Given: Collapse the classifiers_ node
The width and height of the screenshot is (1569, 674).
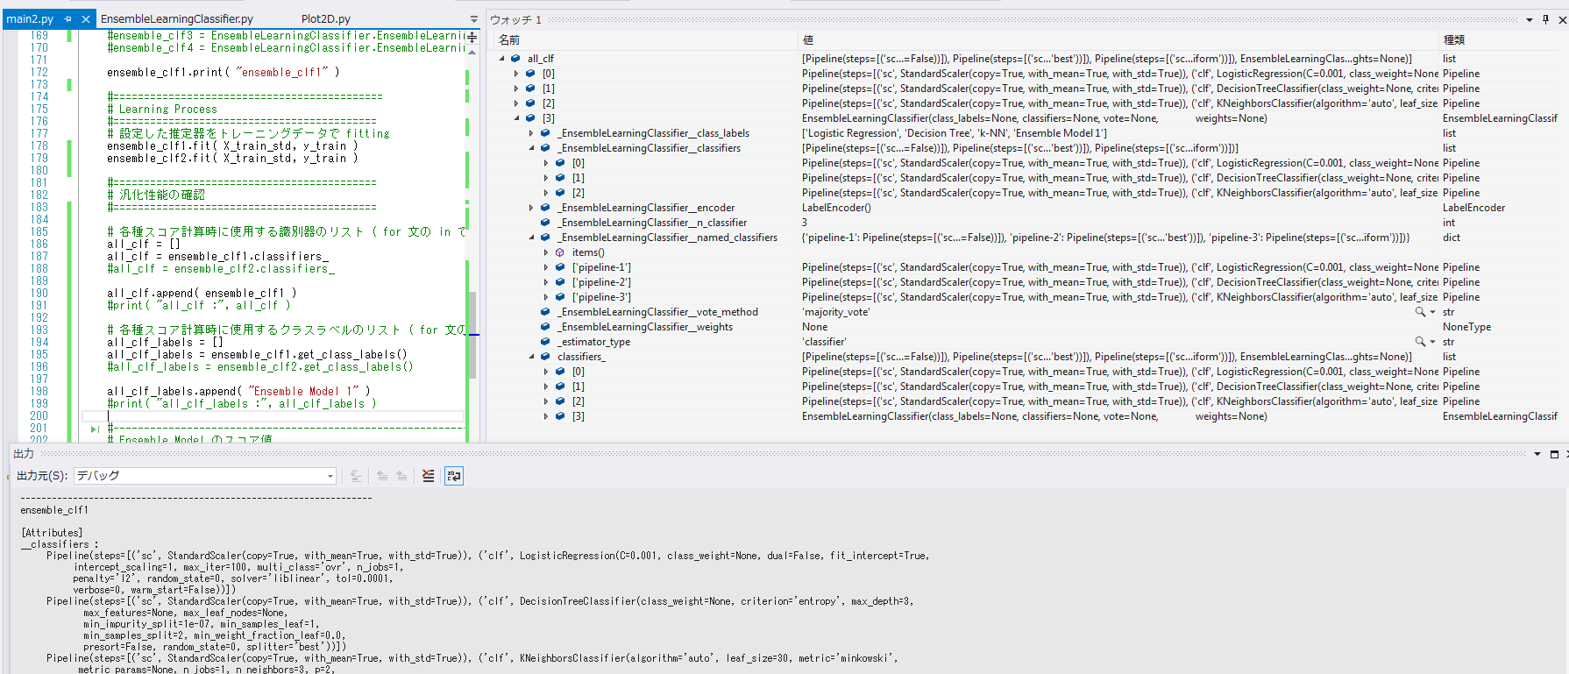Looking at the screenshot, I should pyautogui.click(x=531, y=357).
